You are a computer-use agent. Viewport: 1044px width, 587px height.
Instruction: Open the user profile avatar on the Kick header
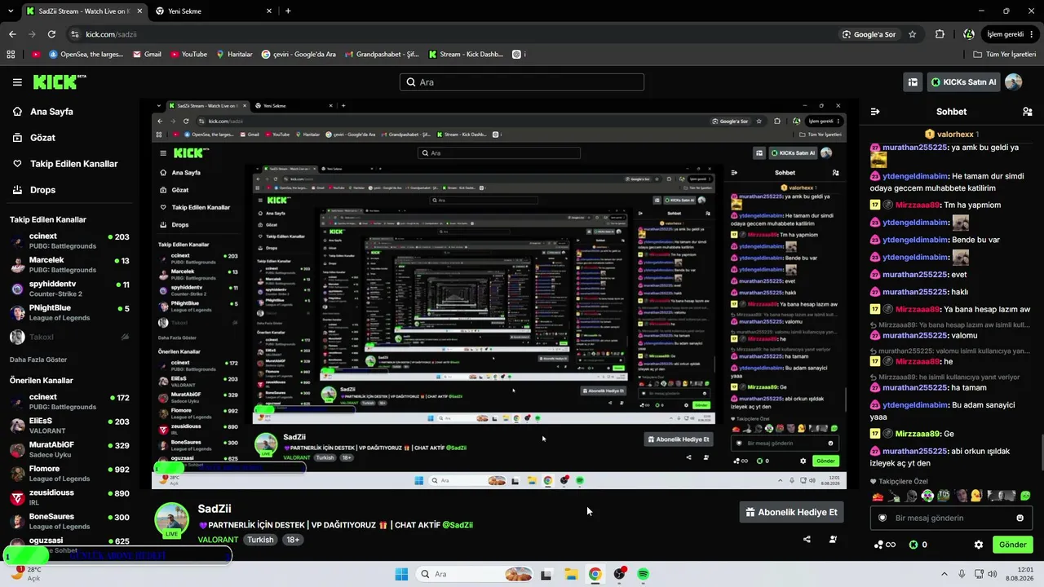[x=1013, y=82]
